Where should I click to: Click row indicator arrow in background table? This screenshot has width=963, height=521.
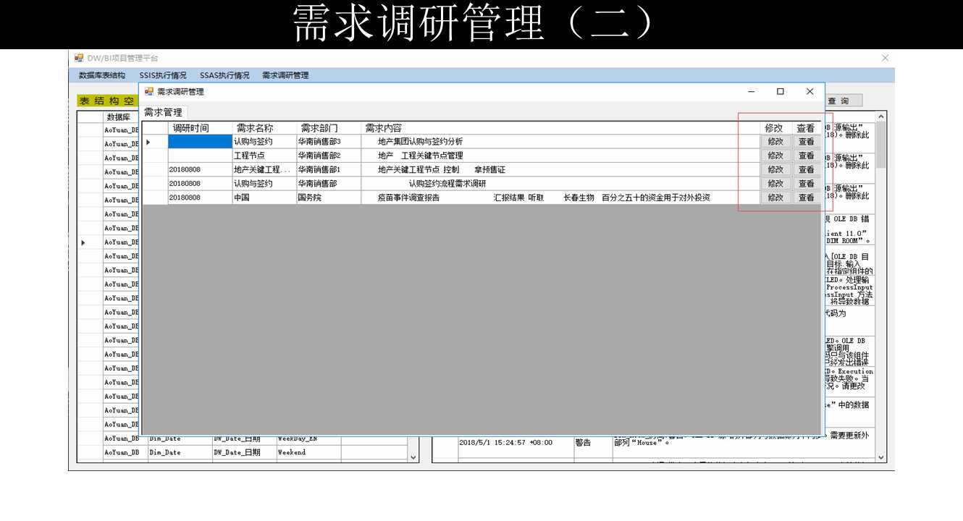click(83, 242)
